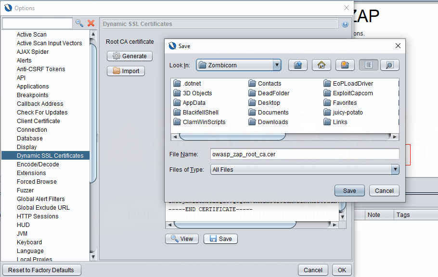
Task: Open Global Exclude URL options
Action: point(43,208)
